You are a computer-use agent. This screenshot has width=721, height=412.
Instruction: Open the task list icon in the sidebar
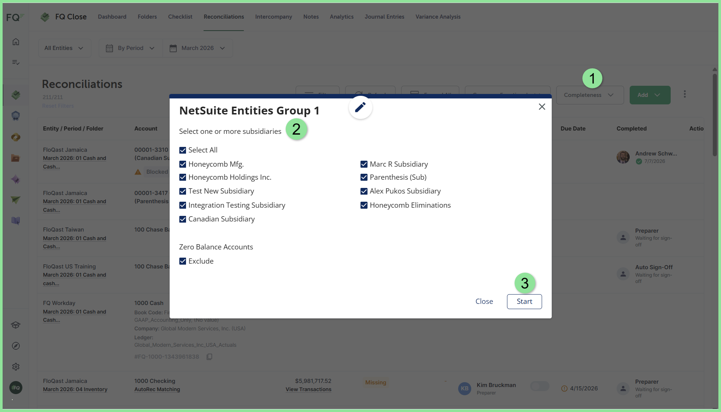16,62
